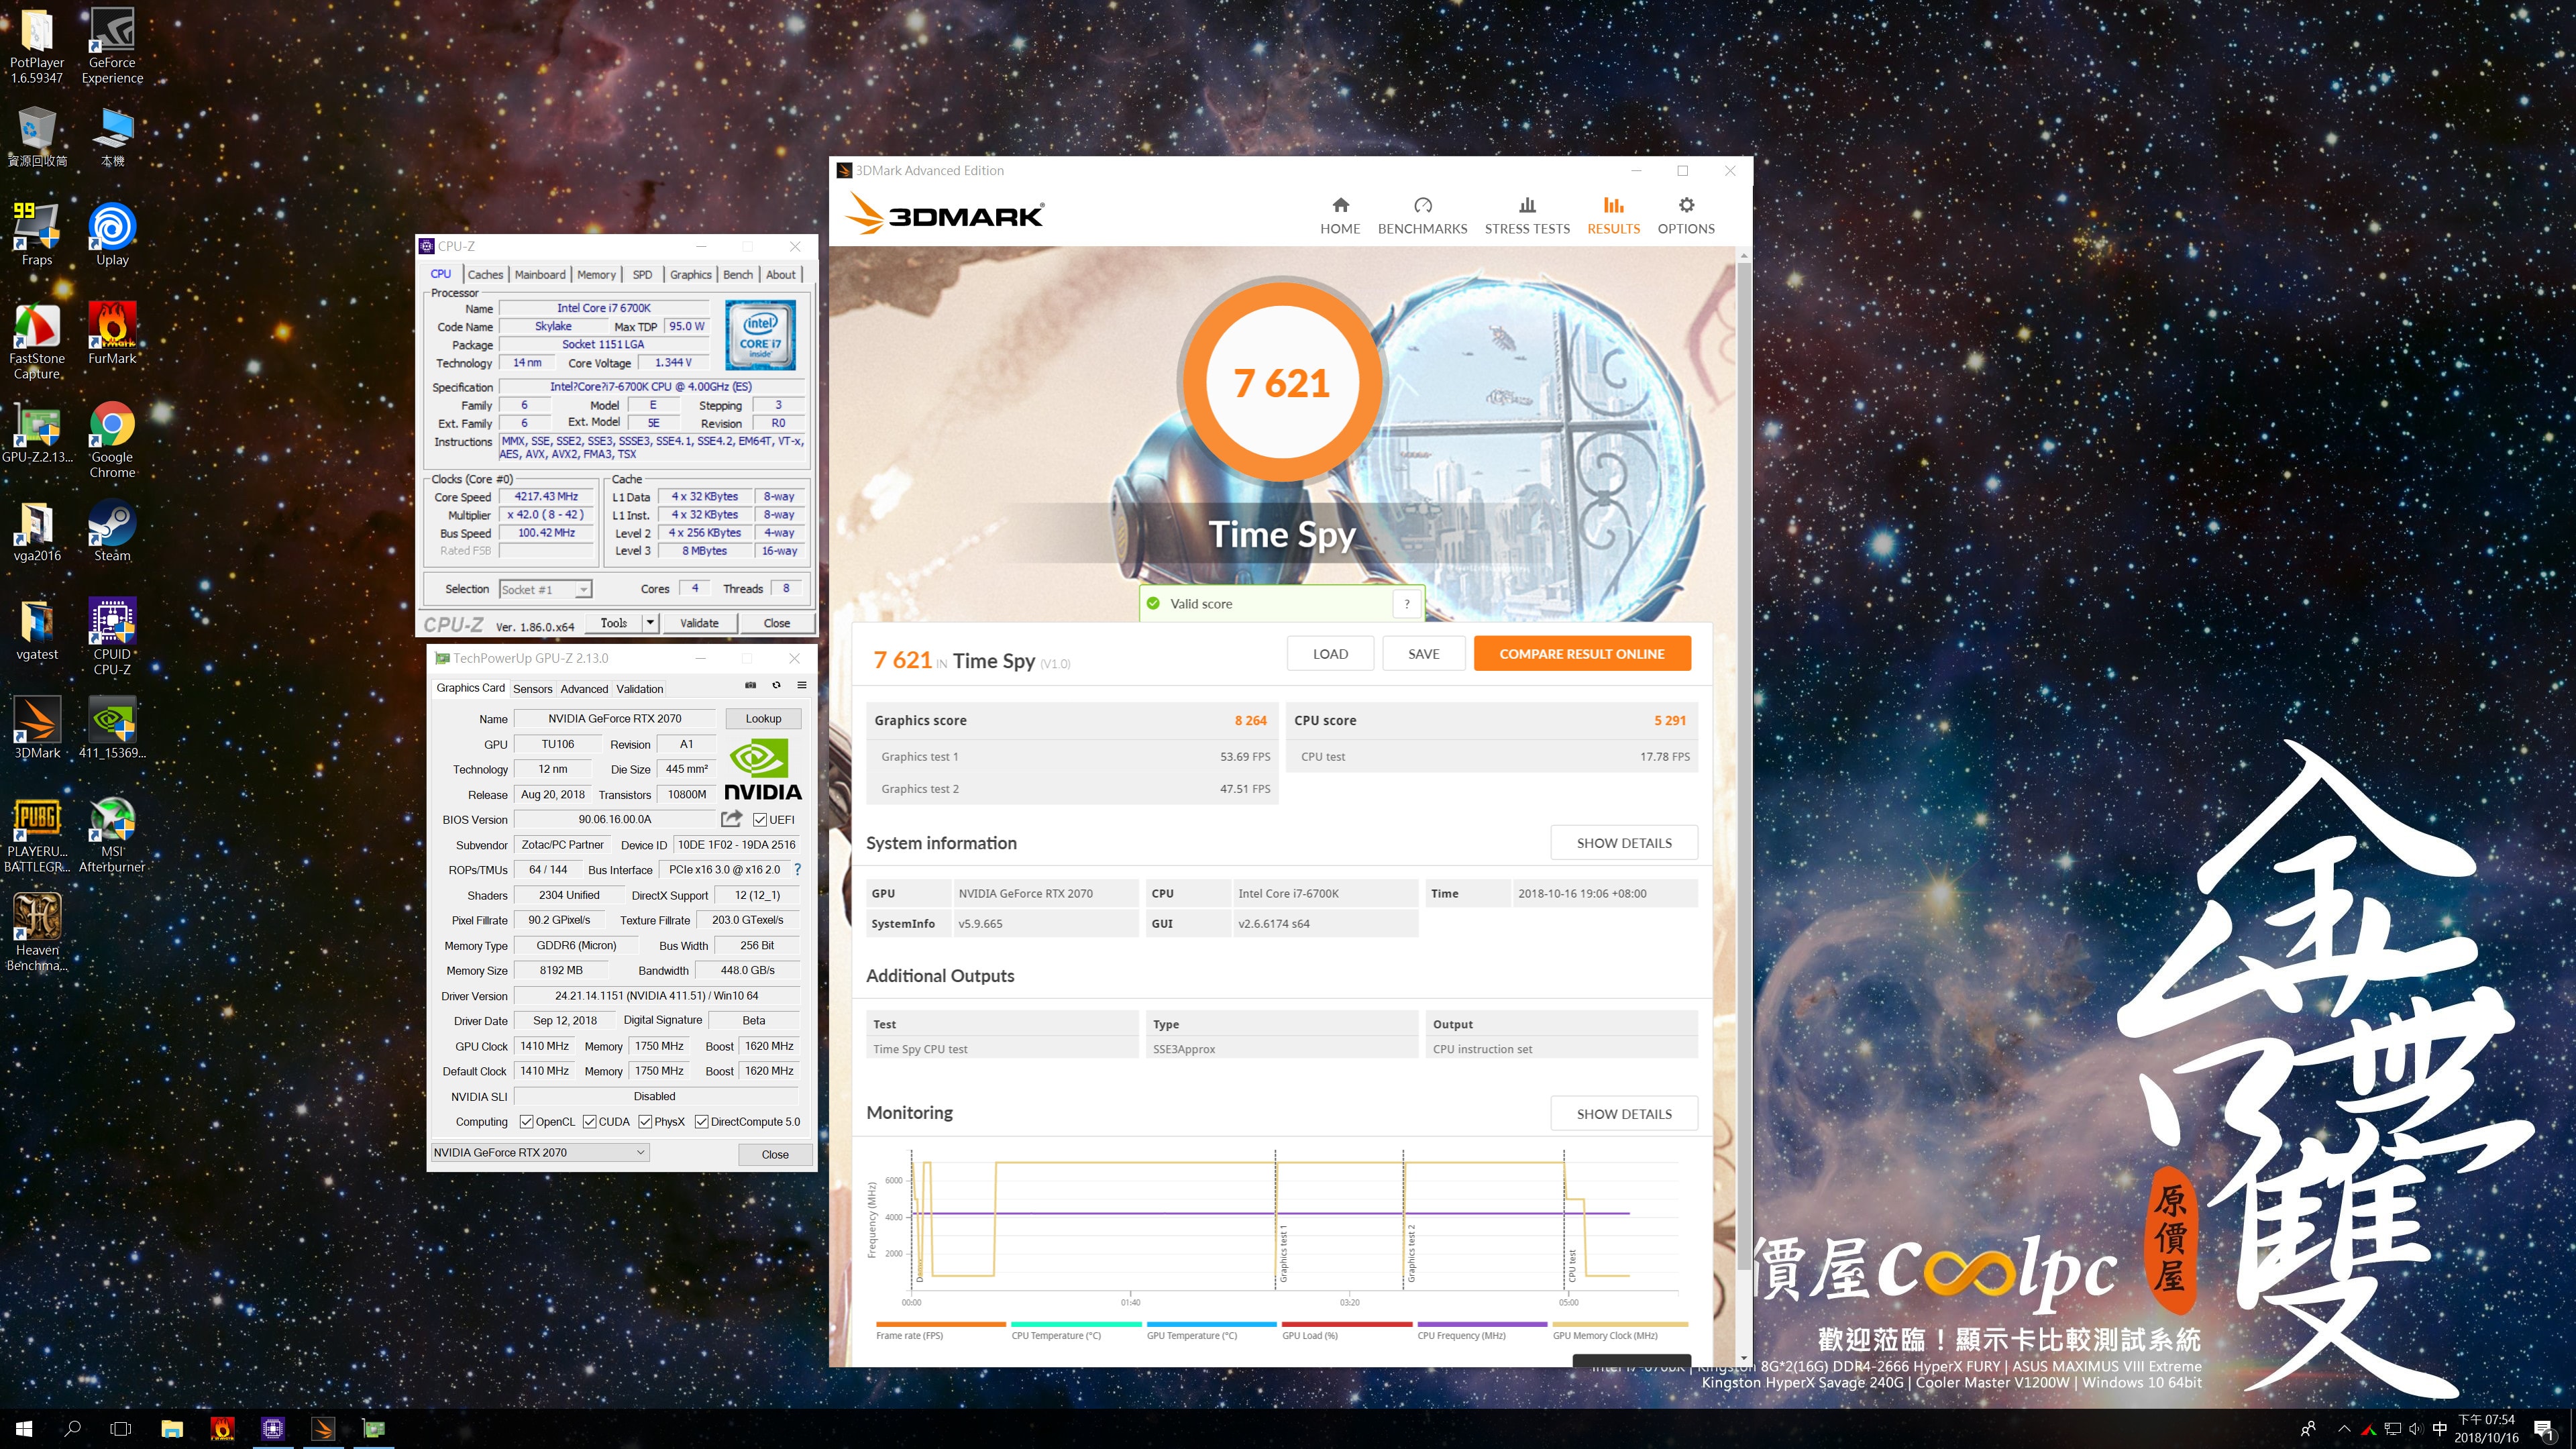Open the CPUID CPU-Z desktop shortcut

[112, 637]
